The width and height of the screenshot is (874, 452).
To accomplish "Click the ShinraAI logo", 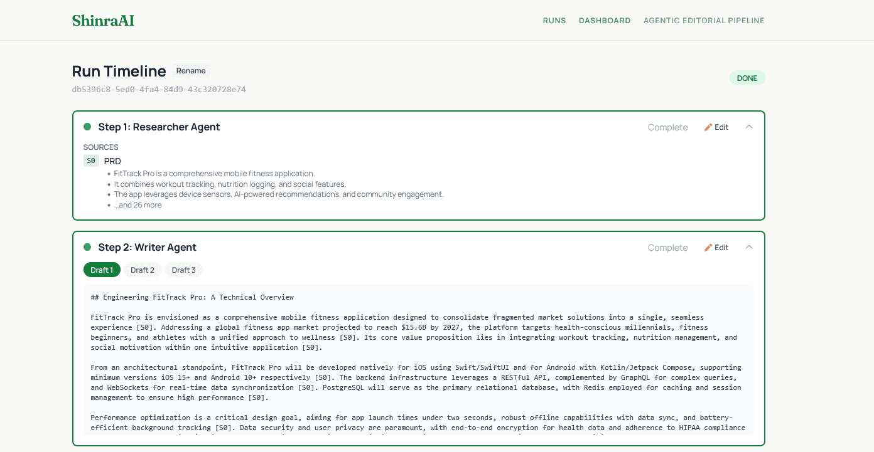I will (x=103, y=21).
